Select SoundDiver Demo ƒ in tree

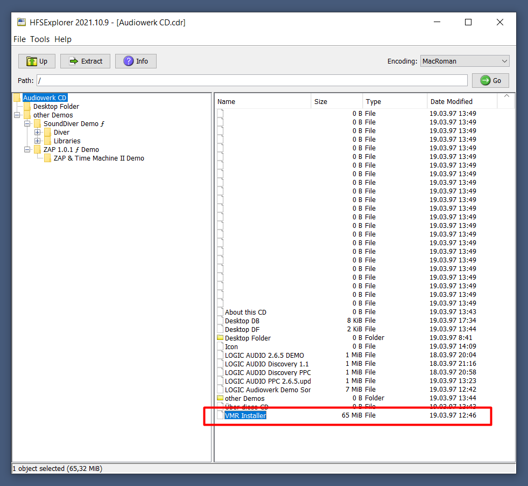pyautogui.click(x=74, y=124)
